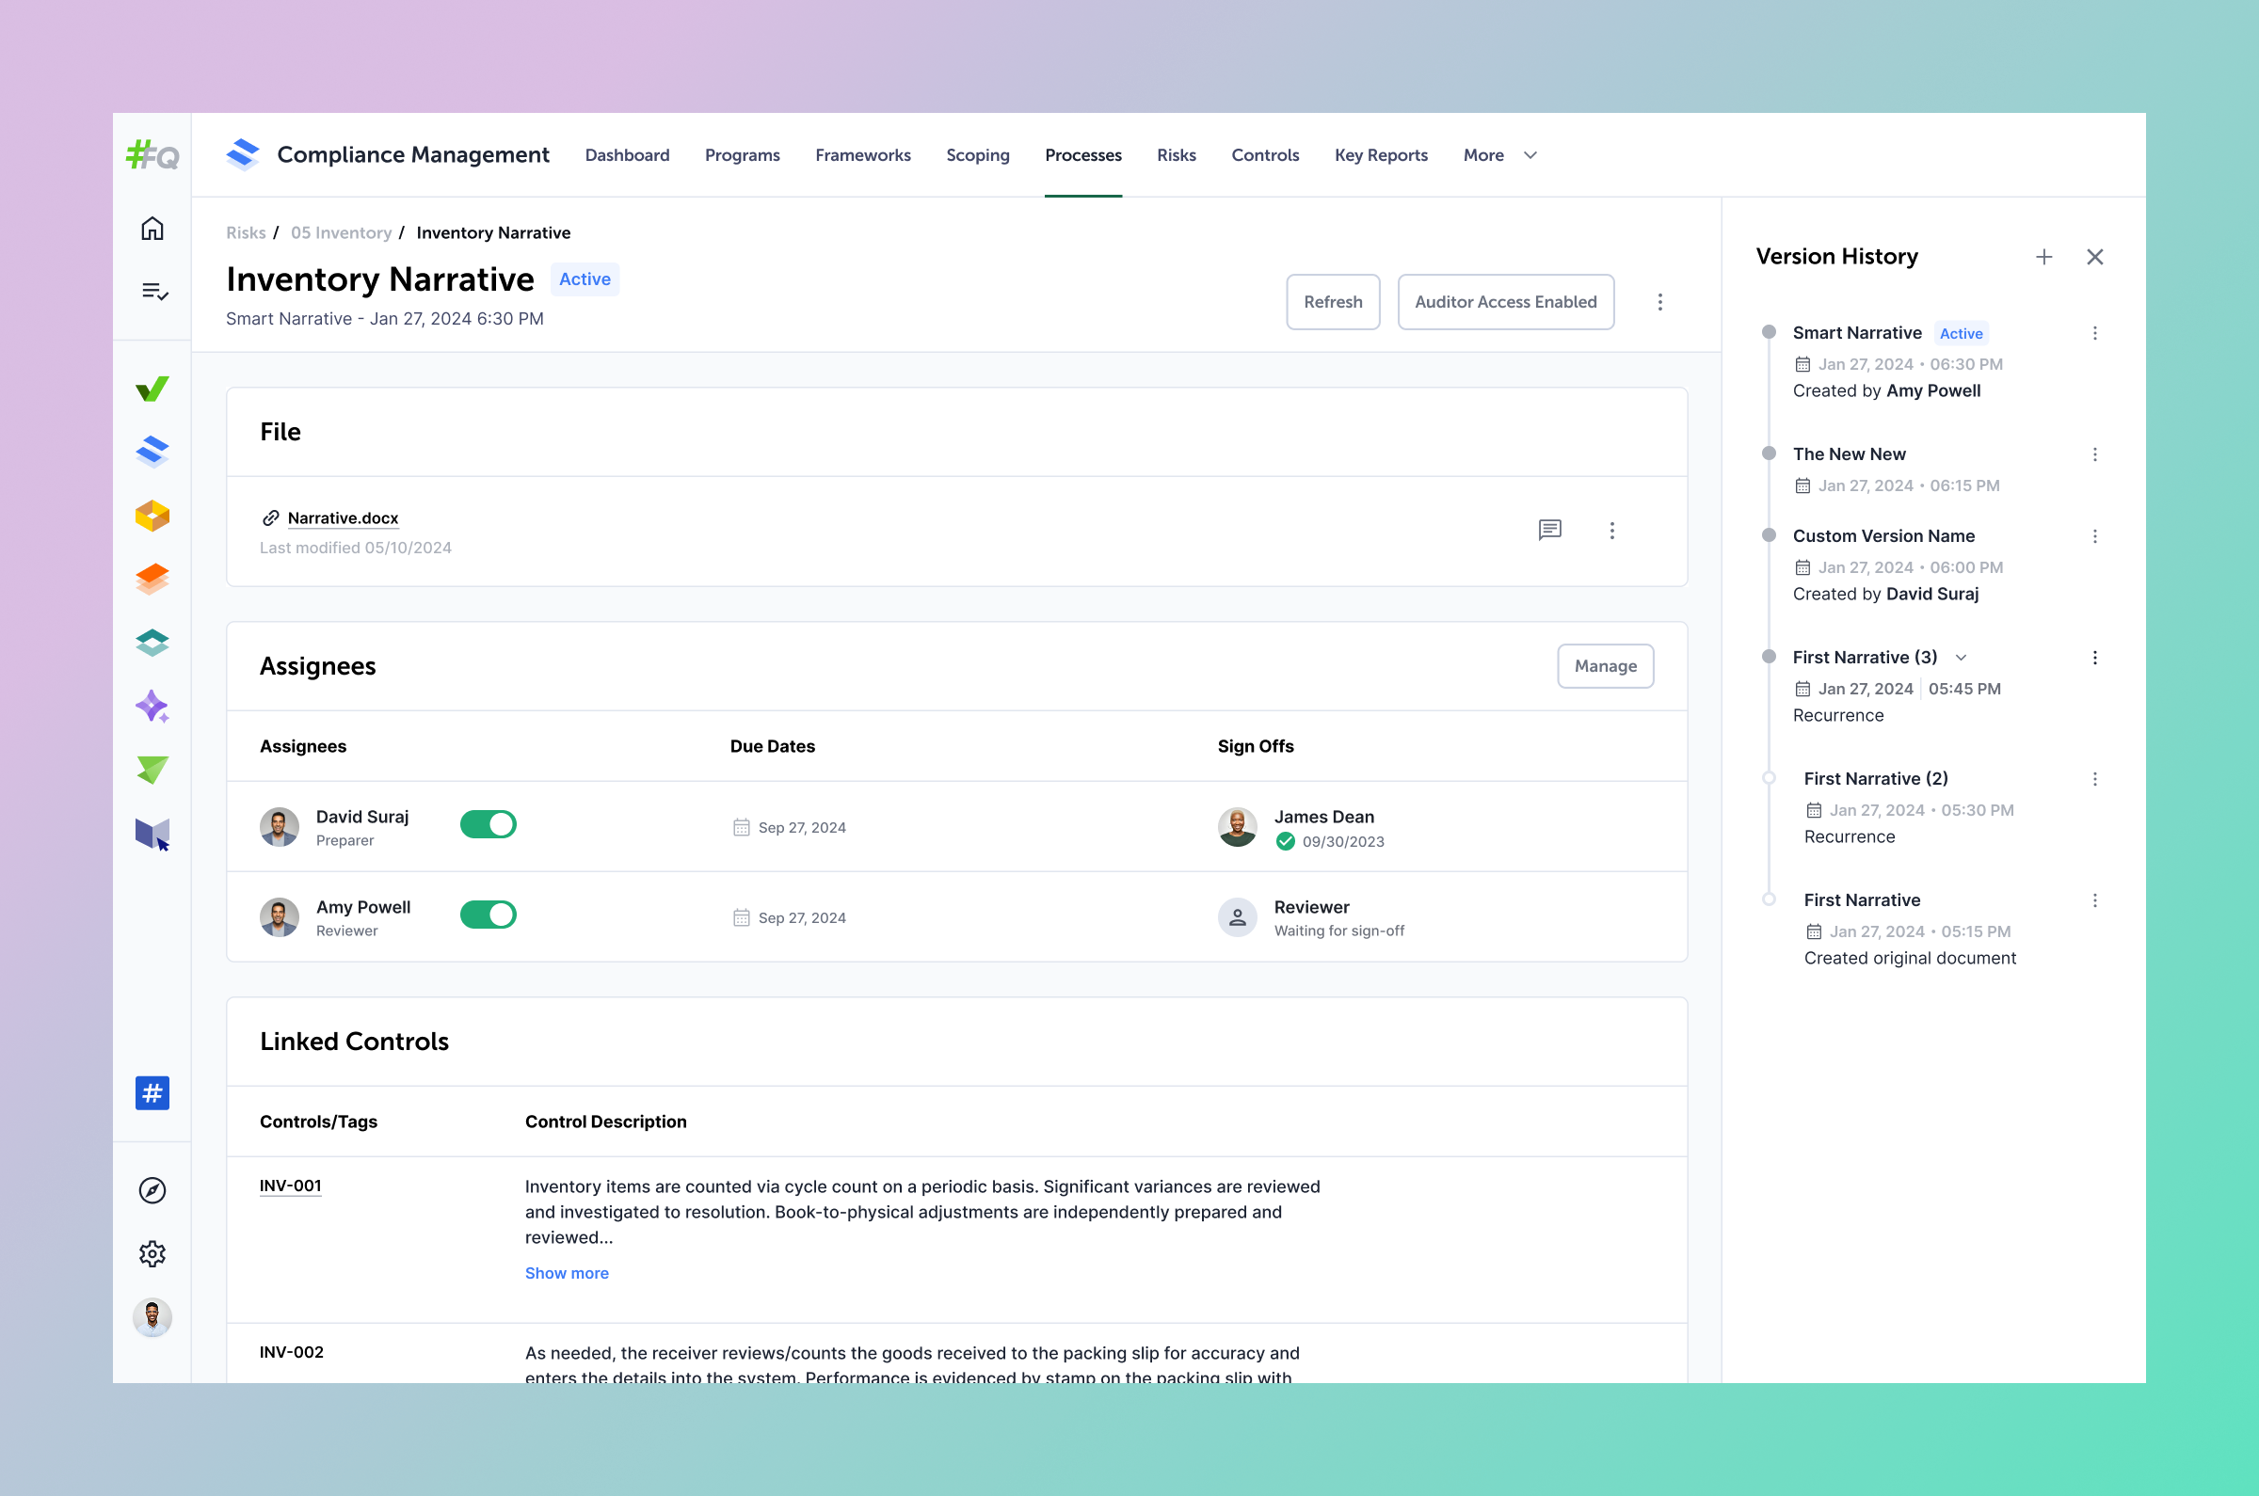Toggle Amy Powell's assignee switch
This screenshot has width=2259, height=1496.
(488, 914)
